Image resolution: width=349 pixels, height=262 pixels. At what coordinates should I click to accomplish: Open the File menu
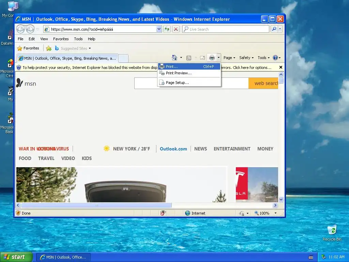(20, 39)
